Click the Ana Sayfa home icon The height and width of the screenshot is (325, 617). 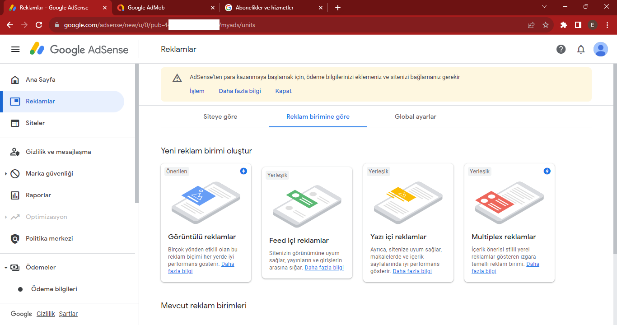(15, 80)
